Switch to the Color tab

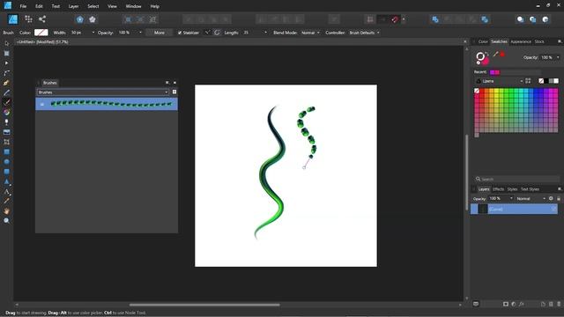click(x=483, y=41)
